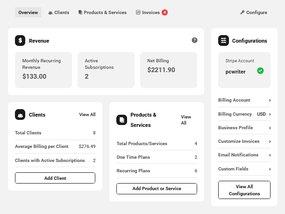Click the Add Client button
Screen dimensions: 285x214
(x=55, y=178)
